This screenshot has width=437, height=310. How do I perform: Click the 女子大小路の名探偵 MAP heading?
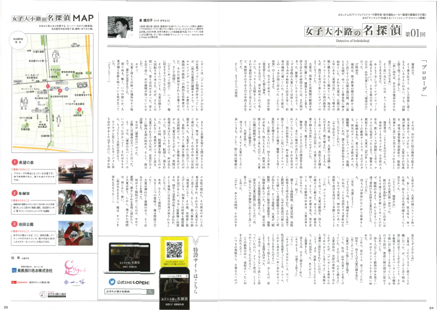53,18
